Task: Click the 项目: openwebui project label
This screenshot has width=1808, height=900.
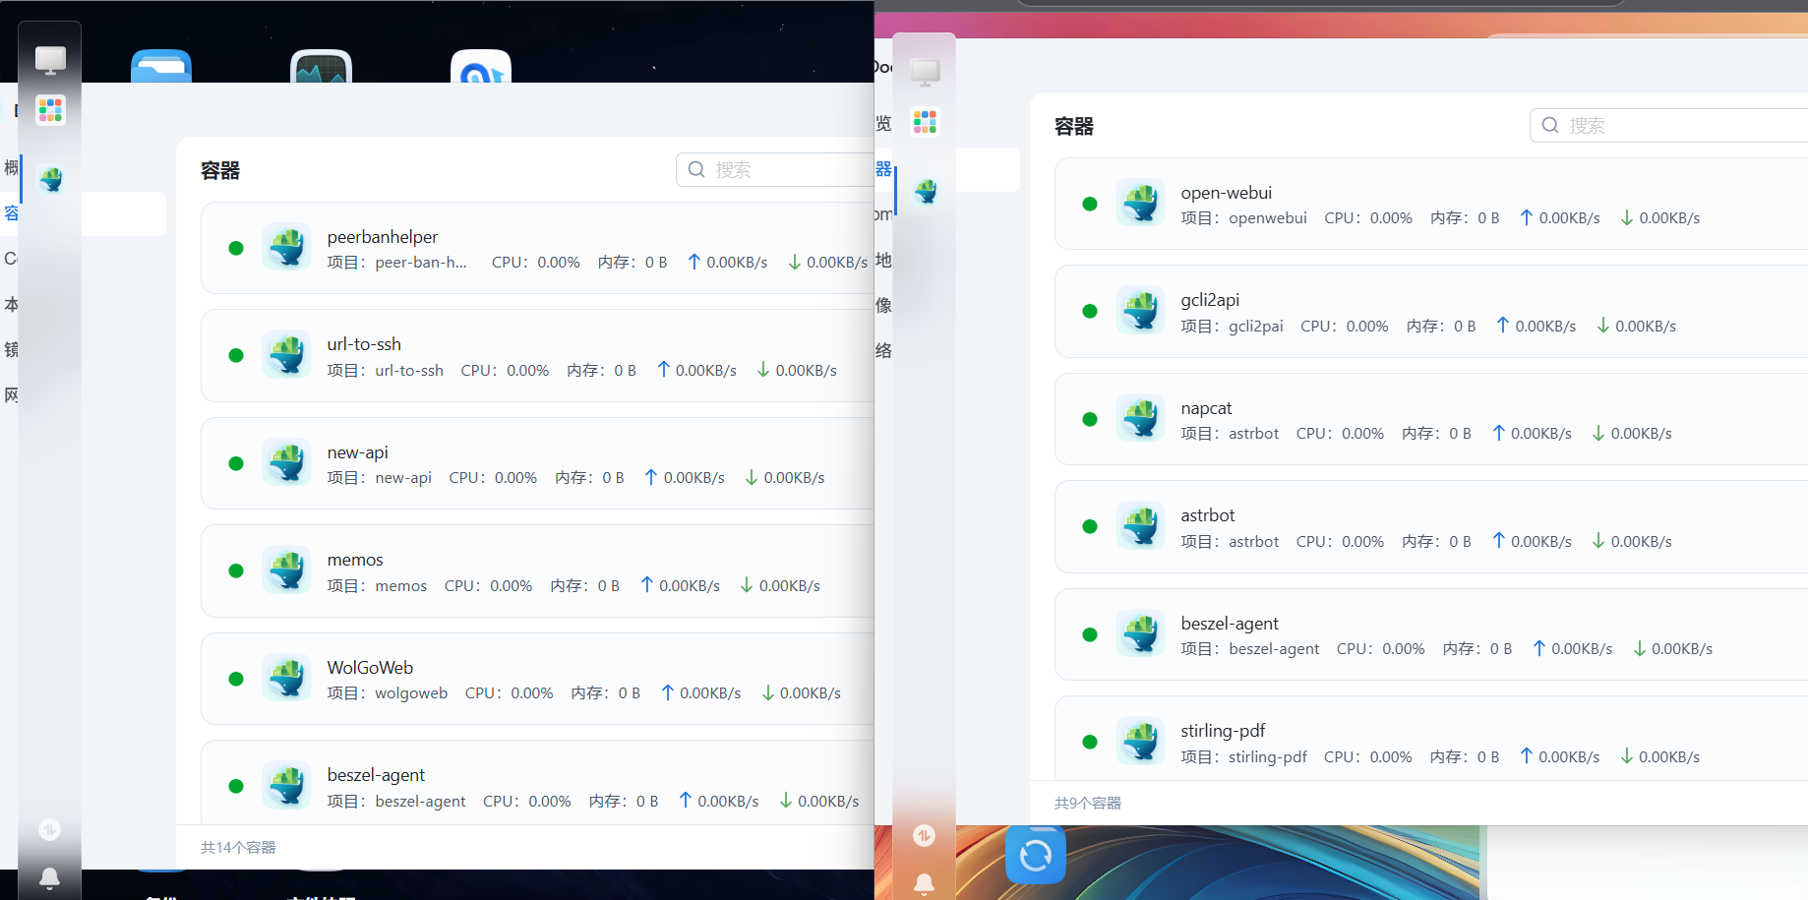Action: tap(1244, 218)
